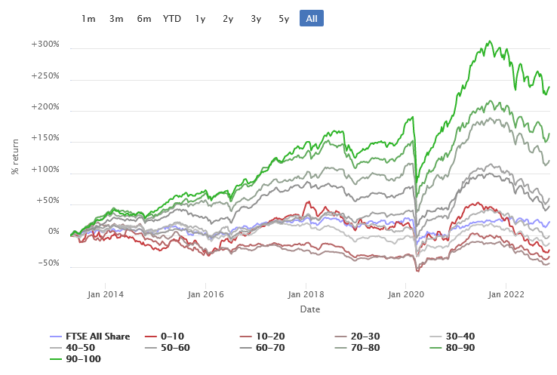Select the 6m time range
Image resolution: width=557 pixels, height=375 pixels.
coord(144,18)
